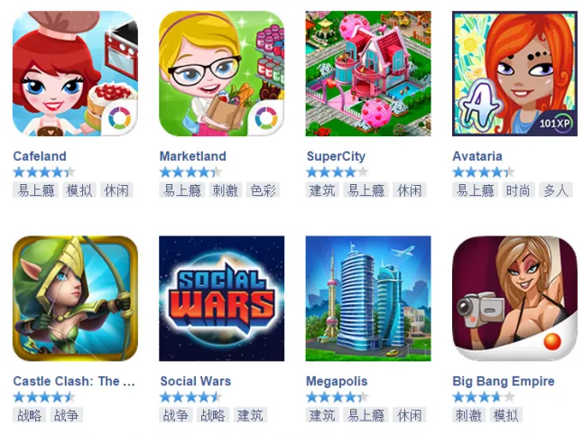Select the 色彩 tag under Marketland
This screenshot has height=435, width=583.
(263, 190)
